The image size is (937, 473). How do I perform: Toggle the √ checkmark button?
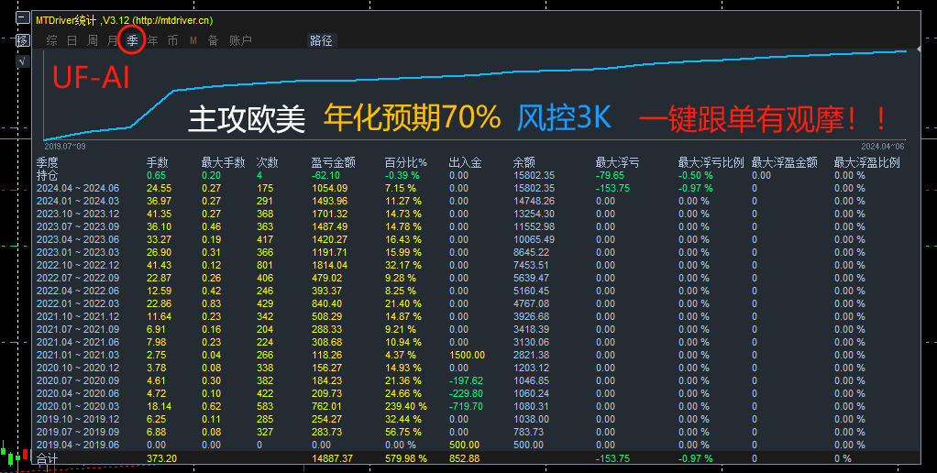tap(23, 60)
